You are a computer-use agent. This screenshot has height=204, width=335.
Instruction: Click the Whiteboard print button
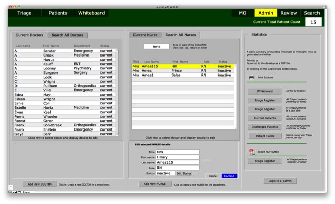click(265, 91)
